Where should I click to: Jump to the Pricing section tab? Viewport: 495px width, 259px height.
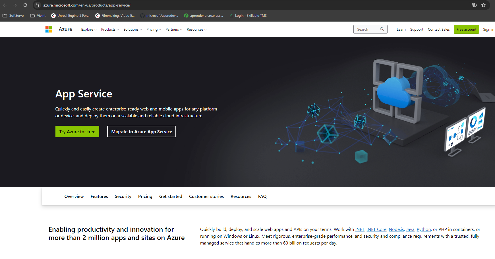[x=145, y=197]
